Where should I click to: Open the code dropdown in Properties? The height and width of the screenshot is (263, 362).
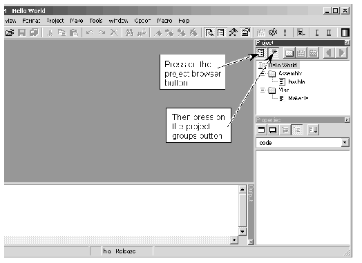[x=345, y=143]
